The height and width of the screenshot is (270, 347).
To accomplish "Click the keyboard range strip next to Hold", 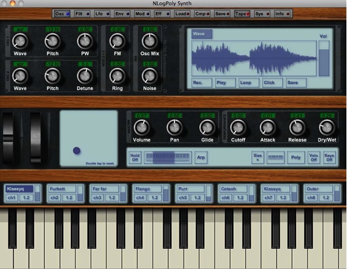I will (168, 157).
